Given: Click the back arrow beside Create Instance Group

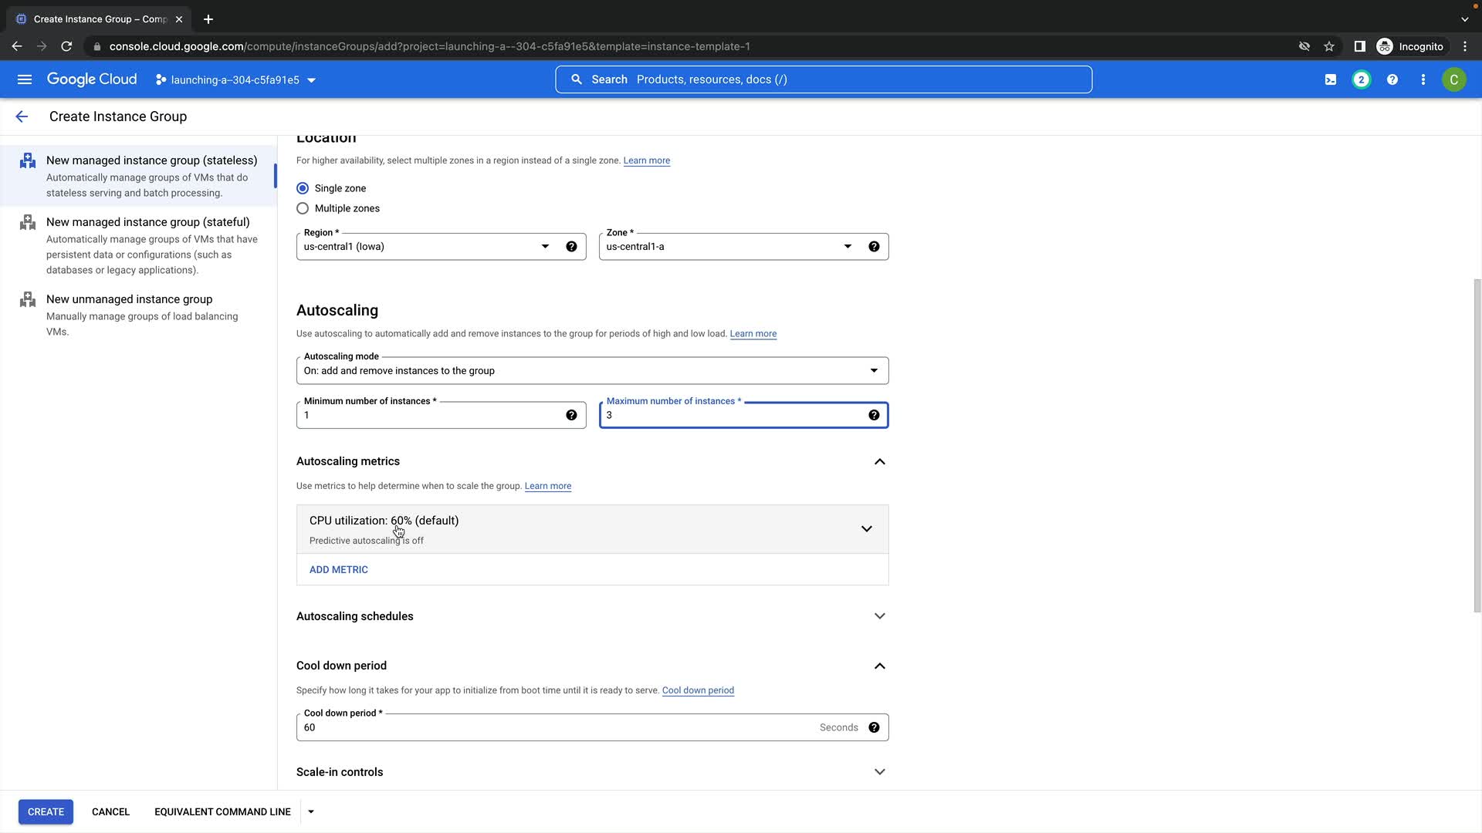Looking at the screenshot, I should [x=22, y=116].
